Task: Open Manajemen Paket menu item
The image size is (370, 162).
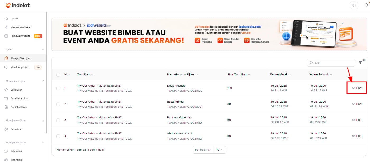Action: 21,27
